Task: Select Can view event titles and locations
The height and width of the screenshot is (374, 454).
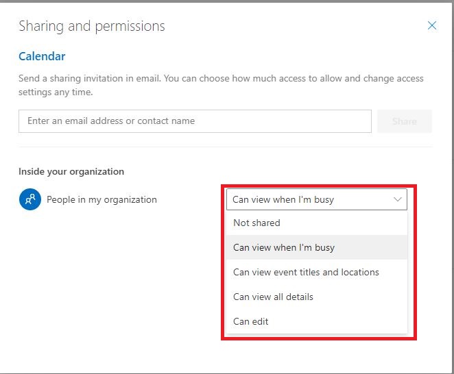Action: pos(317,272)
